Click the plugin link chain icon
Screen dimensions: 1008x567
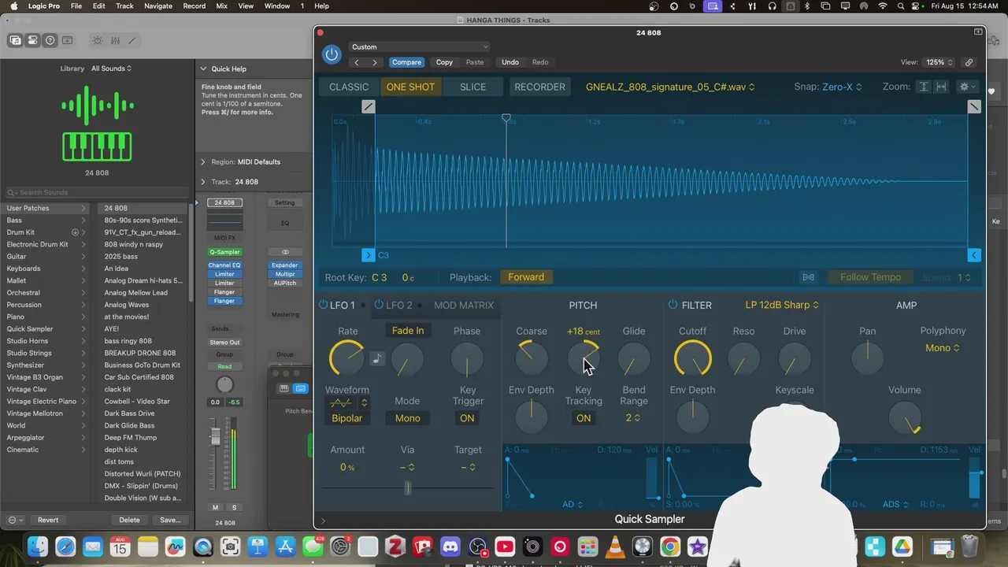pos(969,62)
